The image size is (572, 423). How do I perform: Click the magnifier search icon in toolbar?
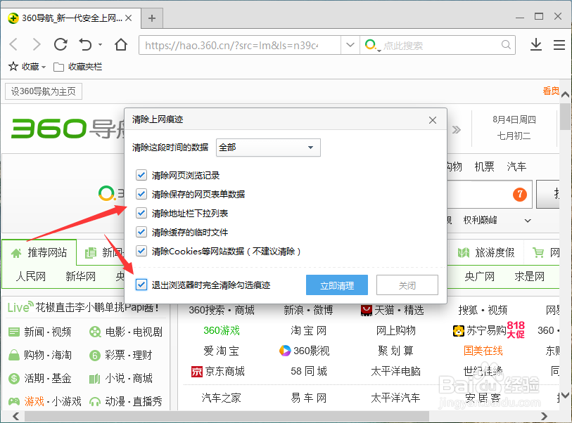(x=506, y=45)
